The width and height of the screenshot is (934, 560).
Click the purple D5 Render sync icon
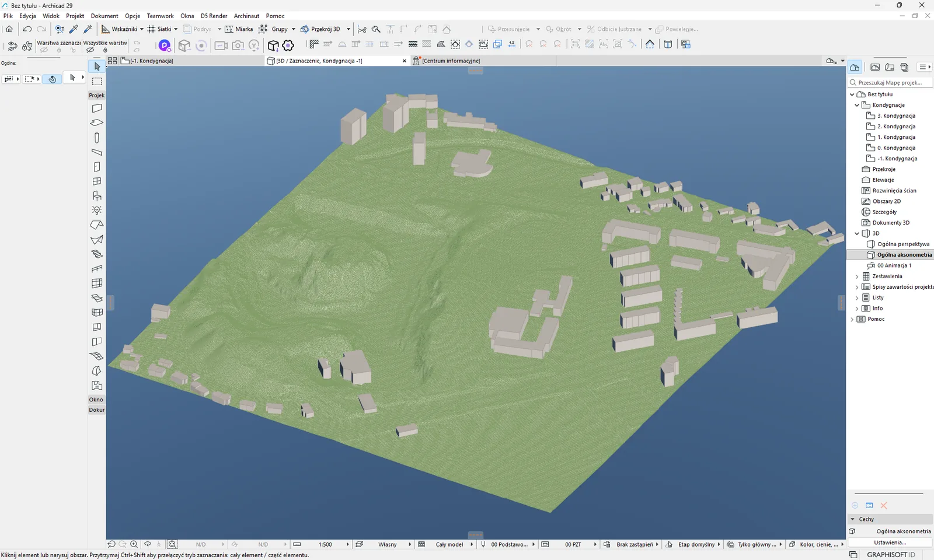165,45
